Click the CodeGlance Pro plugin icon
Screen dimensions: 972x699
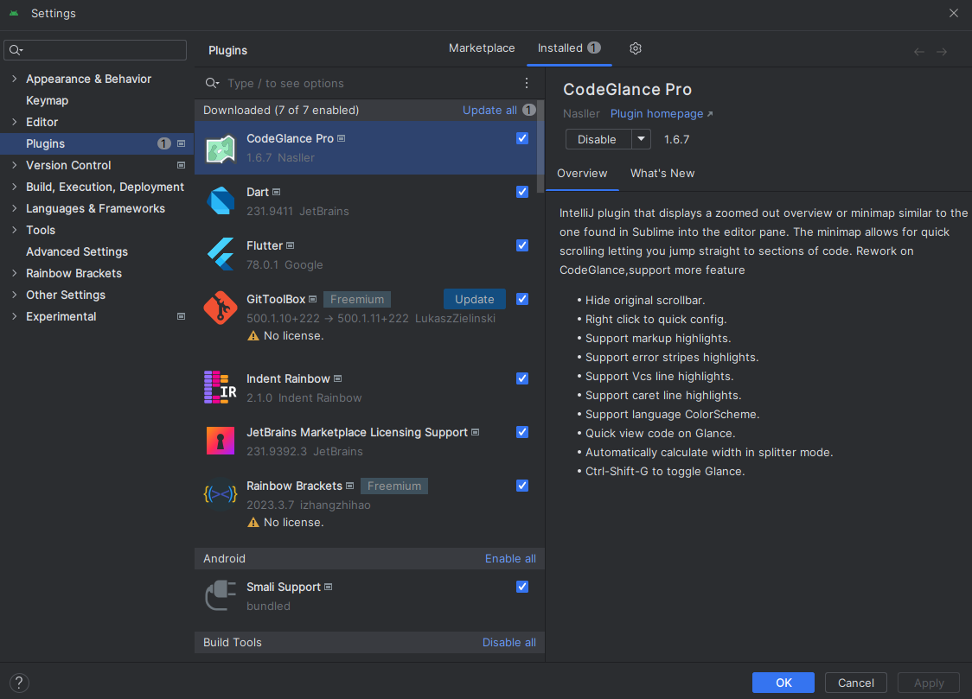(x=221, y=149)
